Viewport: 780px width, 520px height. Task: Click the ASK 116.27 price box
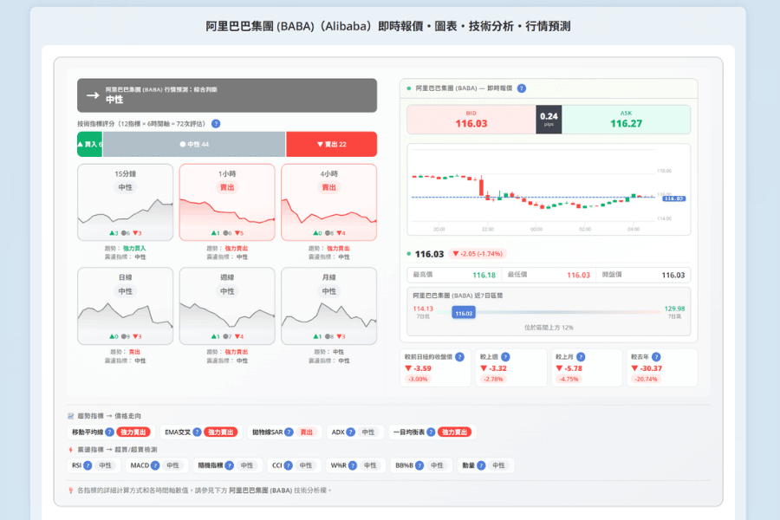click(x=627, y=120)
